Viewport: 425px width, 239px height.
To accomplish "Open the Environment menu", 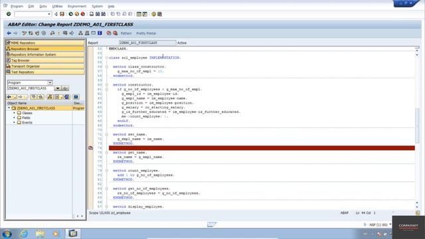I will [77, 6].
